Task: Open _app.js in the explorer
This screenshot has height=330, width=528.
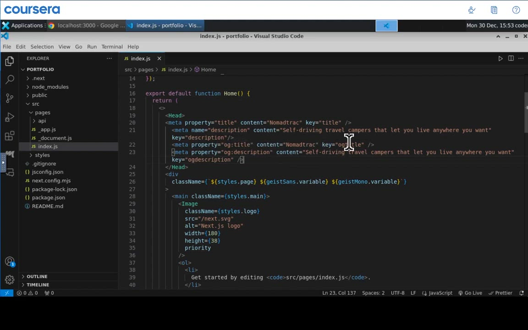Action: 69,129
